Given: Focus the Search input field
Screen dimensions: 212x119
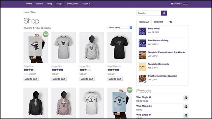Looking at the screenshot, I should [149, 13].
